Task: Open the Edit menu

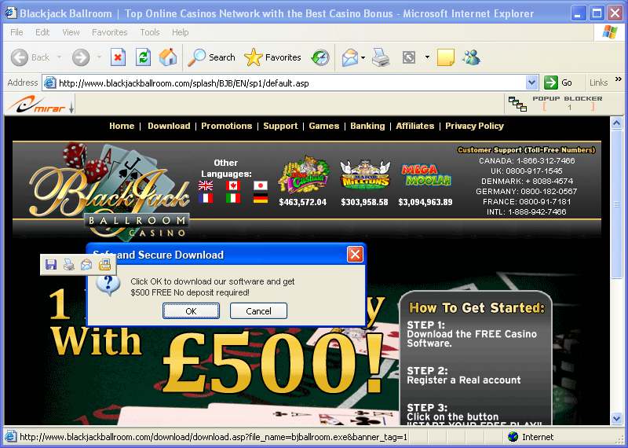Action: [42, 32]
